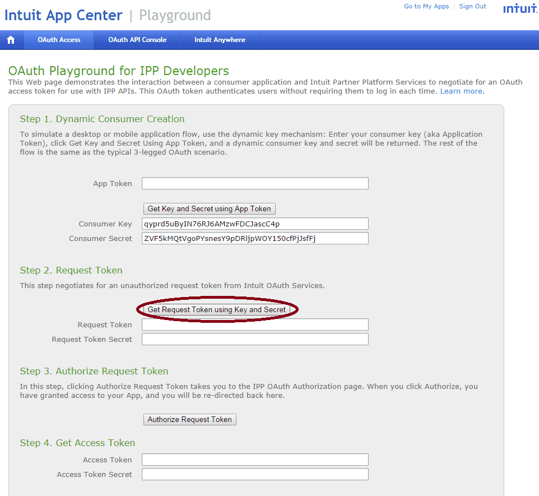Click Get Request Token using Key and Secret
The height and width of the screenshot is (496, 539).
coord(217,309)
